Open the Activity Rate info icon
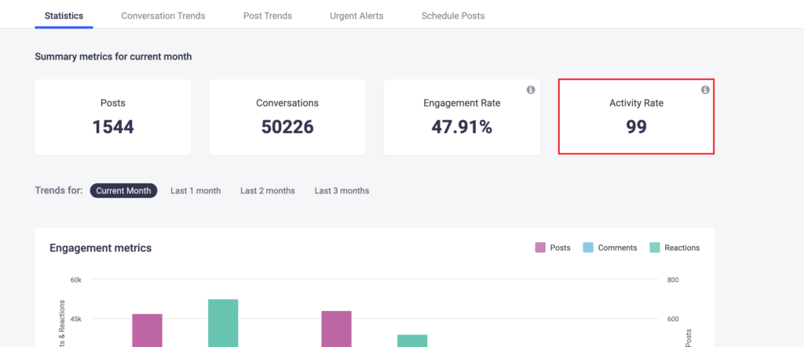Viewport: 804px width, 347px height. tap(705, 90)
